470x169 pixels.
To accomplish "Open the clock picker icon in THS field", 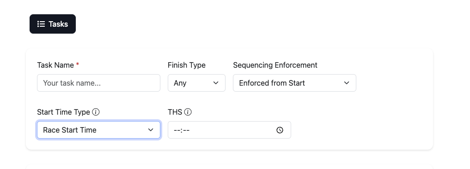I will click(x=280, y=130).
